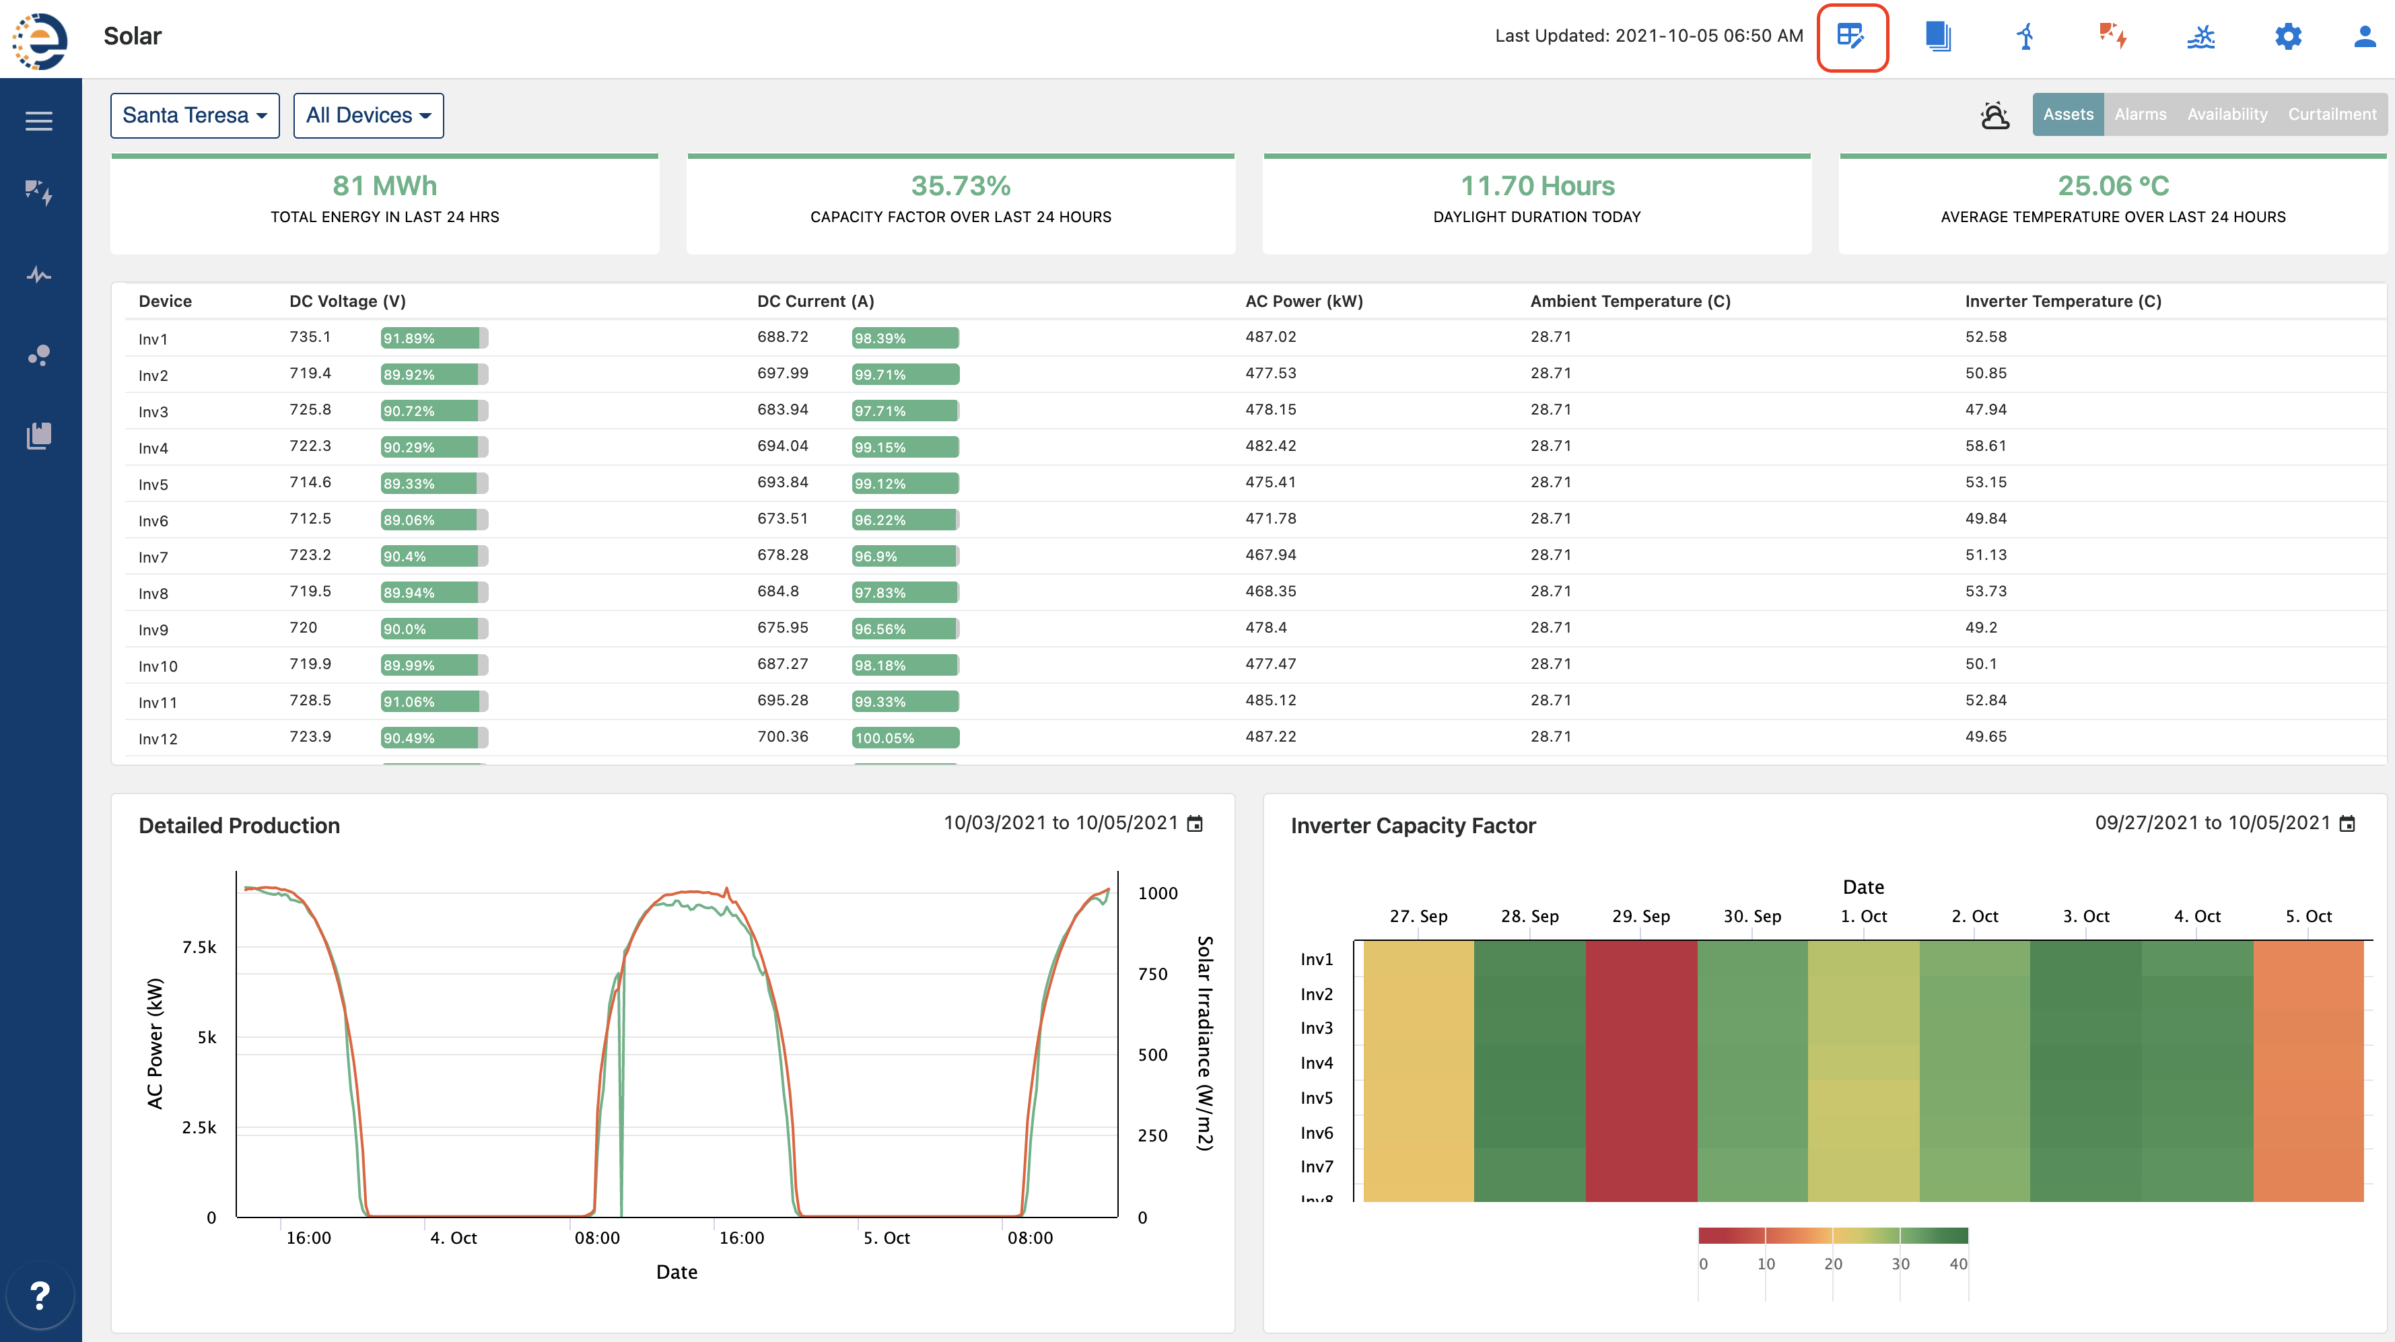Image resolution: width=2395 pixels, height=1342 pixels.
Task: Open Detailed Production date range calendar
Action: 1195,823
